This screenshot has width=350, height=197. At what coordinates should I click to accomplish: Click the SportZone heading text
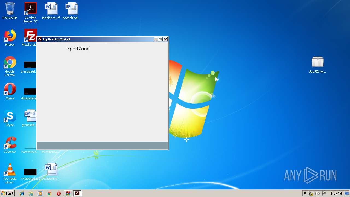78,49
